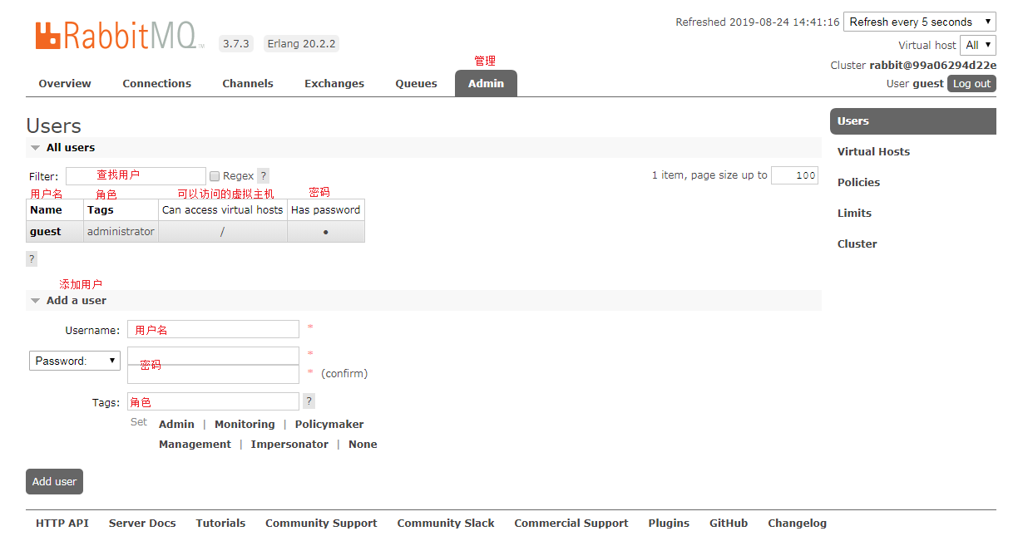Click the Username input field
1023x536 pixels.
[x=213, y=330]
